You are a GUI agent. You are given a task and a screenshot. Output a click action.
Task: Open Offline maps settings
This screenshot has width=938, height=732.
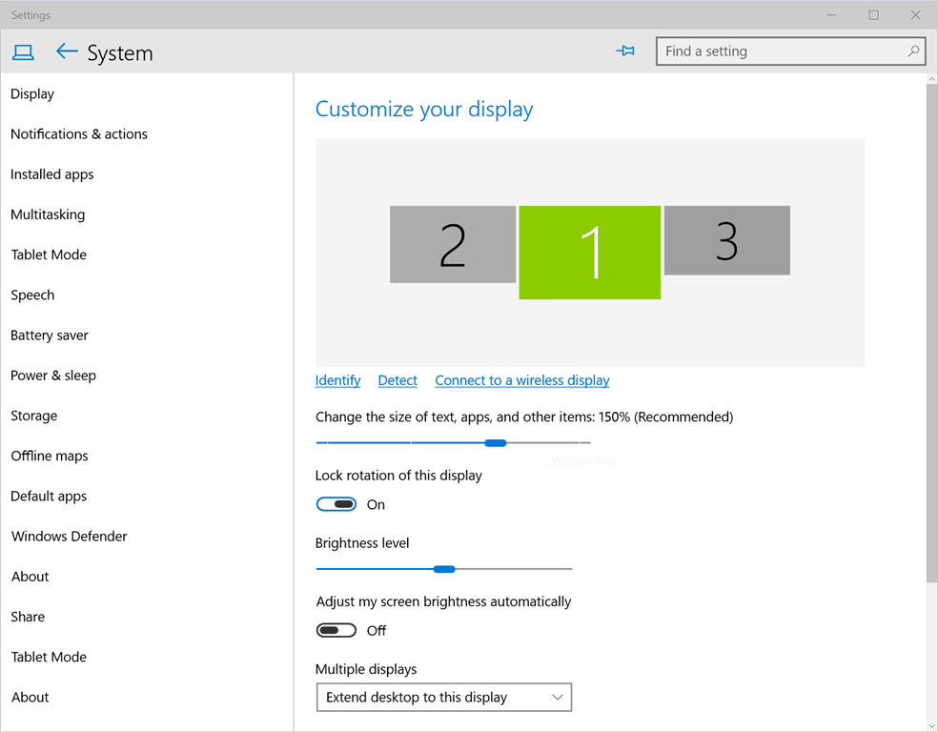click(49, 456)
